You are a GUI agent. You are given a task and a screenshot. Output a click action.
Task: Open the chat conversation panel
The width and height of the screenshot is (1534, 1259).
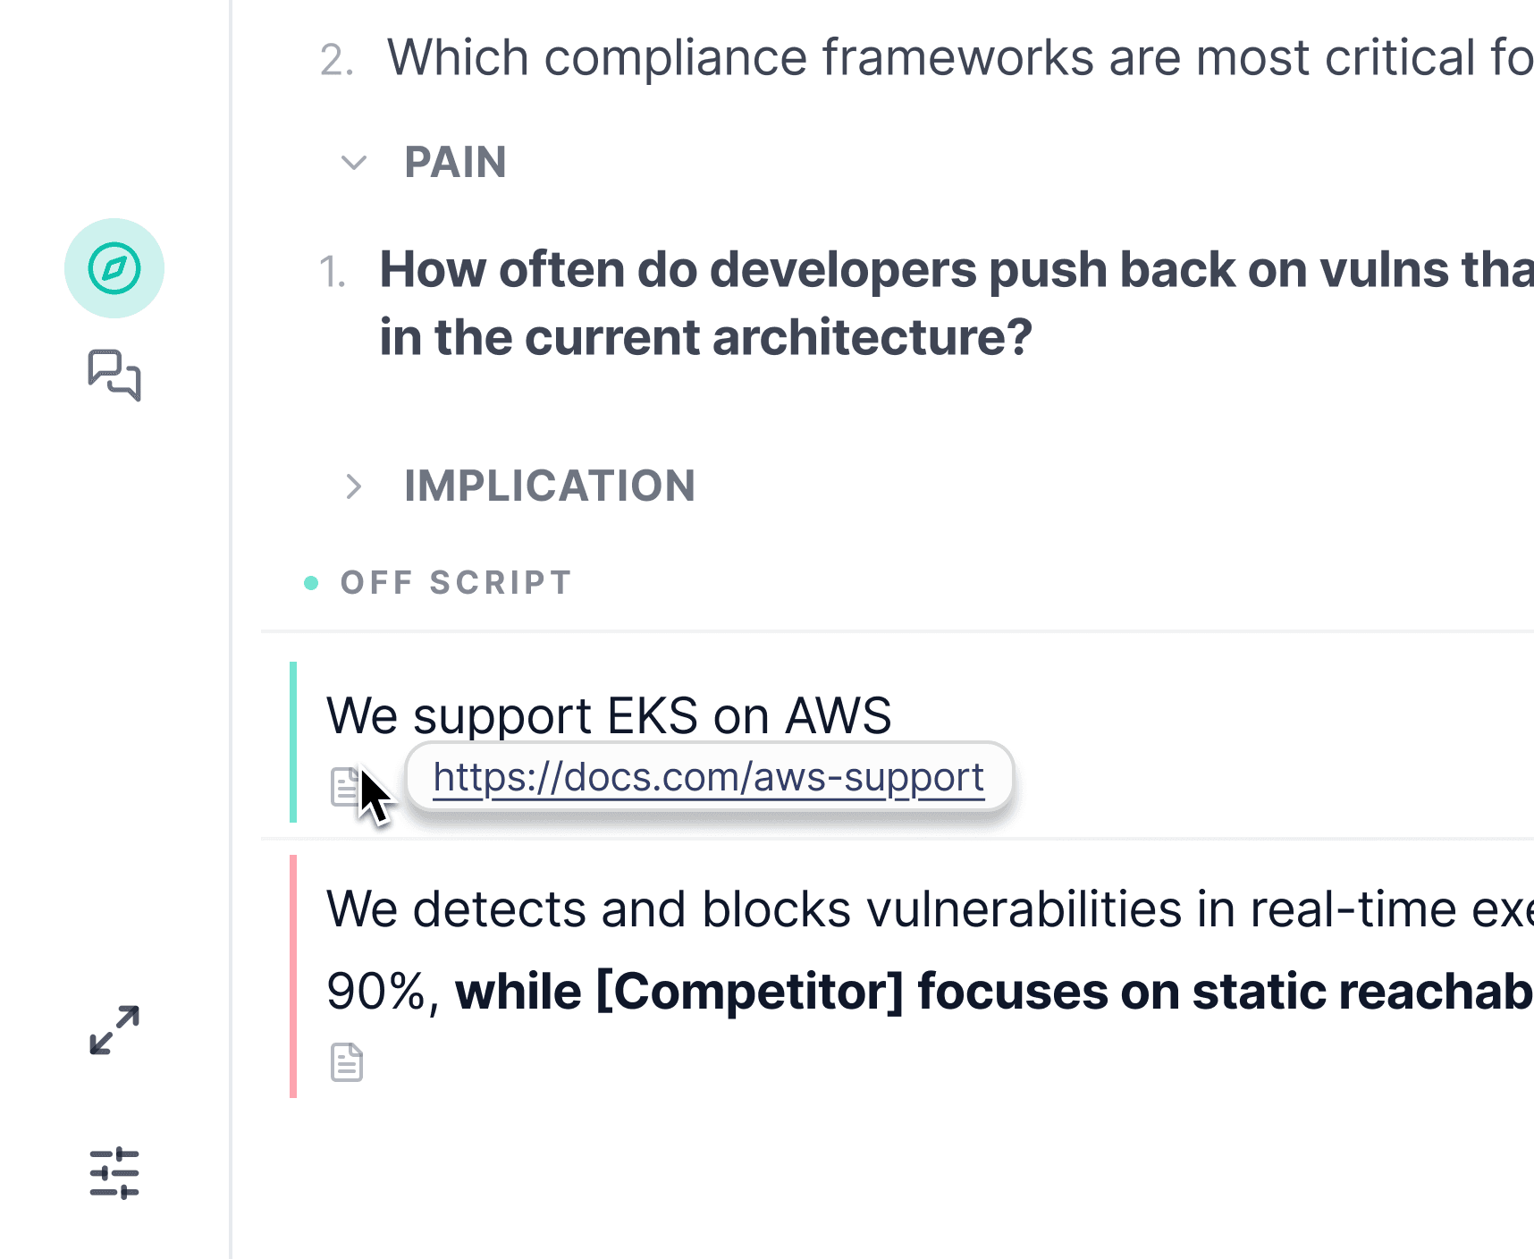tap(114, 378)
